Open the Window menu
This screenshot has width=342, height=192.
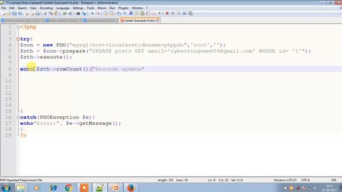(137, 8)
